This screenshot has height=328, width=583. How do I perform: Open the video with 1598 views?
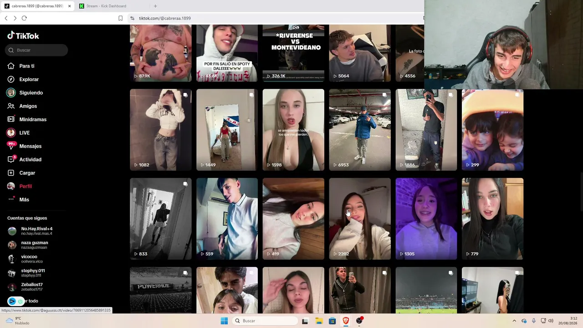[x=293, y=130]
